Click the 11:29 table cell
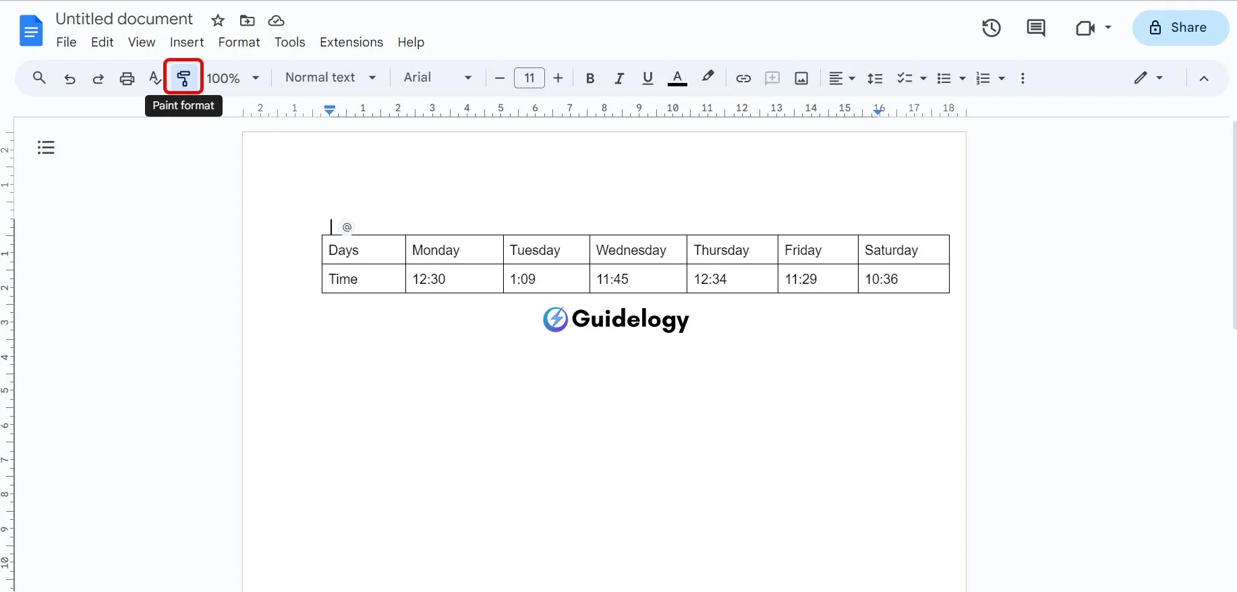Screen dimensions: 1237x592 [x=817, y=278]
